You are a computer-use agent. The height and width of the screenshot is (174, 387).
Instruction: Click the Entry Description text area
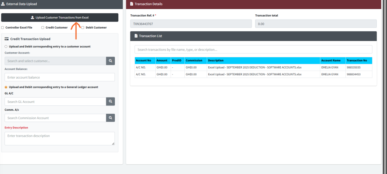(59, 138)
